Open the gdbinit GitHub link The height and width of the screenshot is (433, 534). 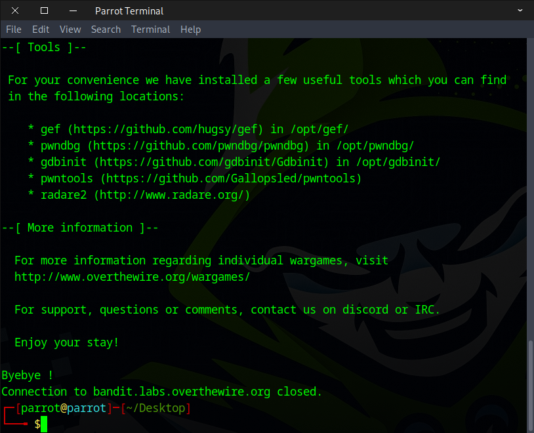tap(214, 162)
